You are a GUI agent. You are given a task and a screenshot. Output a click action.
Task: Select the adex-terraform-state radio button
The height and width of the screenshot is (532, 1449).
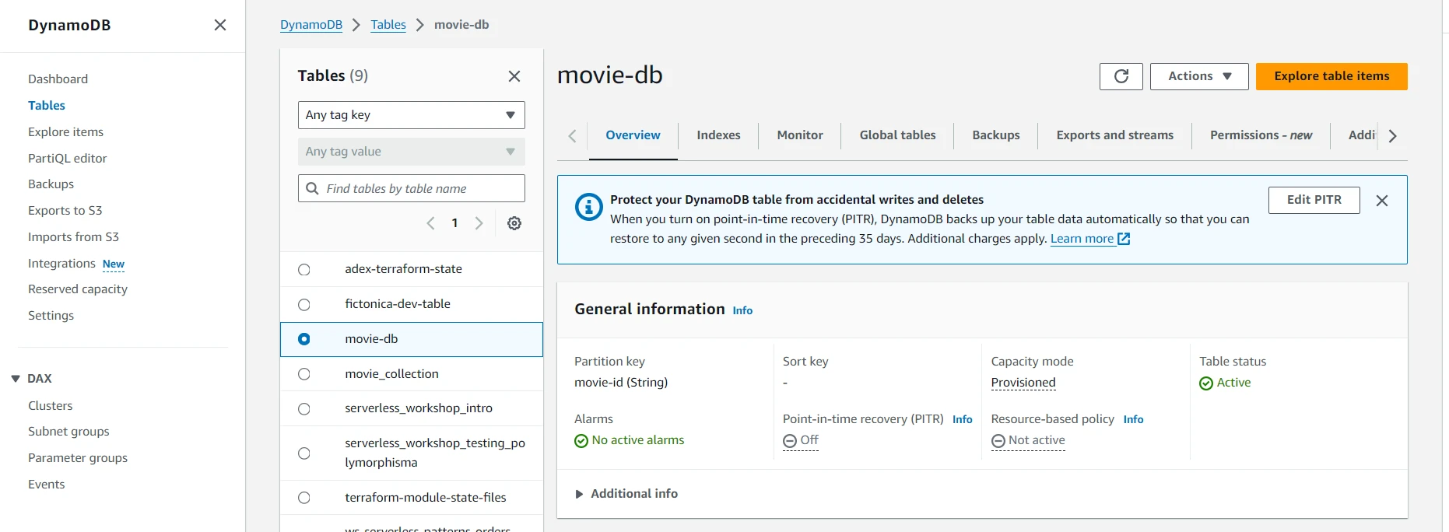pyautogui.click(x=304, y=270)
